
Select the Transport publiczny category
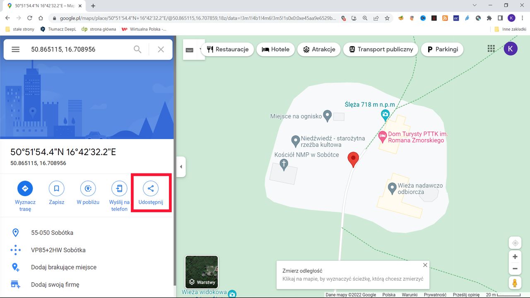click(380, 49)
